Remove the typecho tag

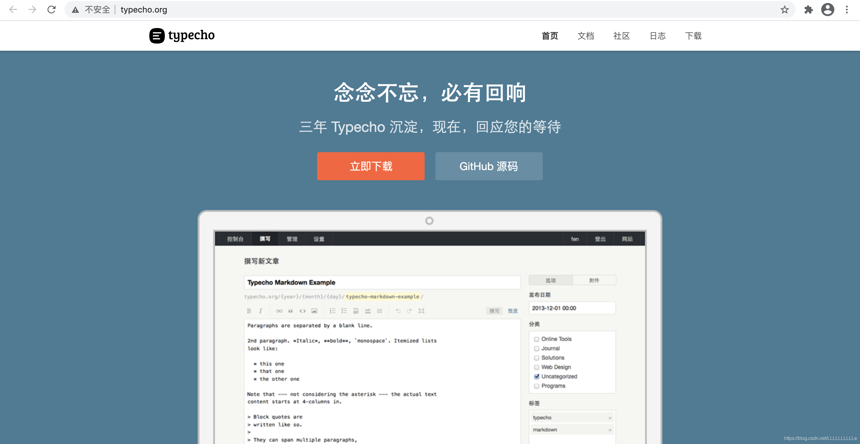coord(610,418)
